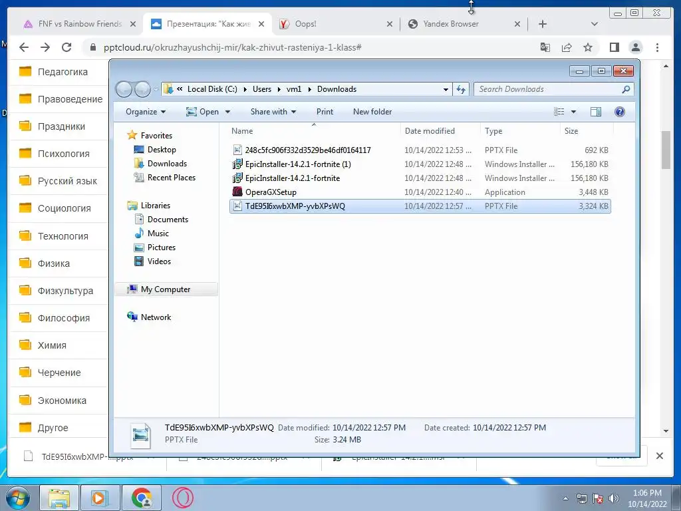Open the browser three-dot menu
This screenshot has height=511, width=681.
point(657,47)
